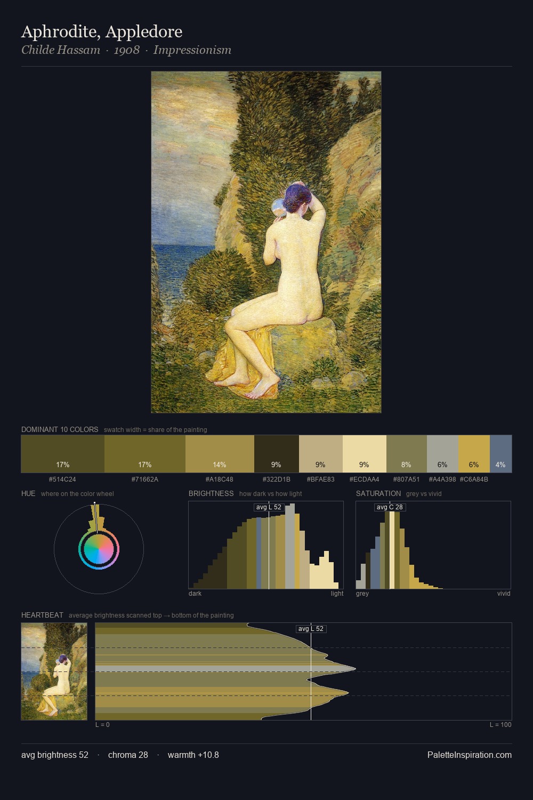Click the small painting thumbnail beside Heartbeat chart
Viewport: 533px width, 800px height.
coord(54,671)
